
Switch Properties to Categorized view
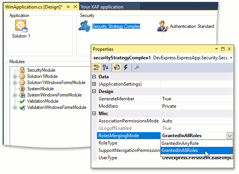pyautogui.click(x=97, y=67)
